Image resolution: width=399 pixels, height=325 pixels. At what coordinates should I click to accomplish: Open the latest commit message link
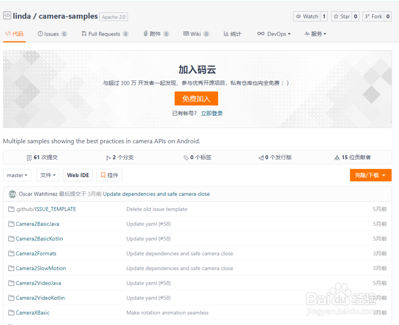coord(156,194)
